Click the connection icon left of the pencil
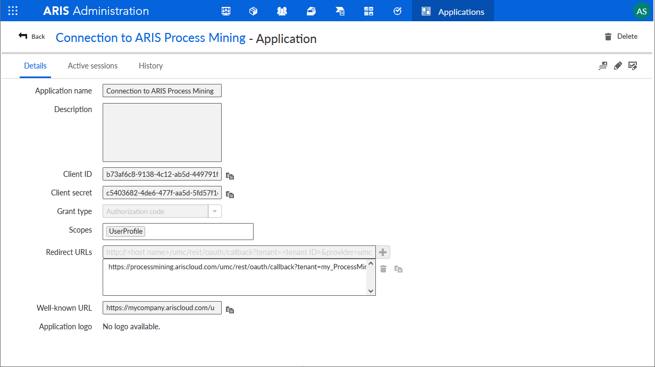The image size is (655, 367). pos(603,66)
